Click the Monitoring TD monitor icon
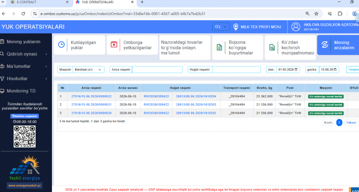359x192 pixels. point(2,91)
